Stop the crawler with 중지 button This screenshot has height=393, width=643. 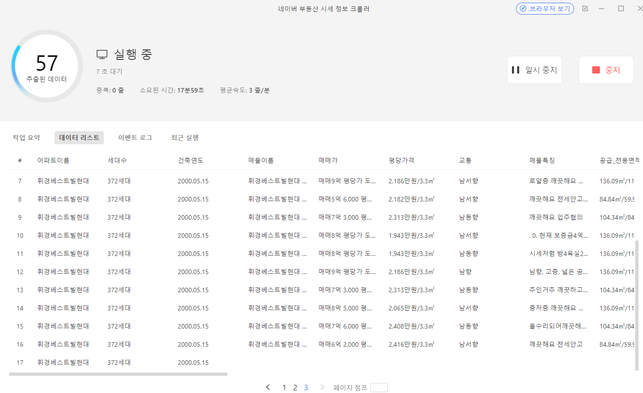606,70
